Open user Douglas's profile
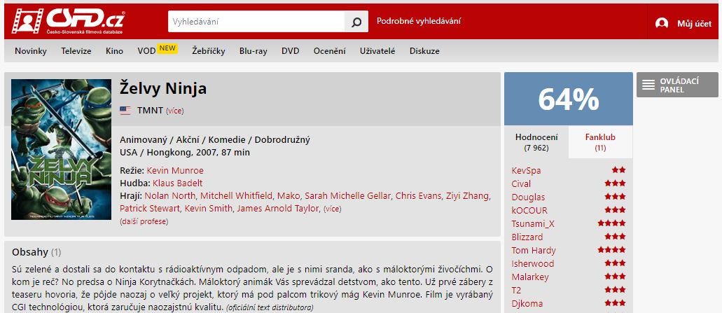722x313 pixels. coord(528,197)
